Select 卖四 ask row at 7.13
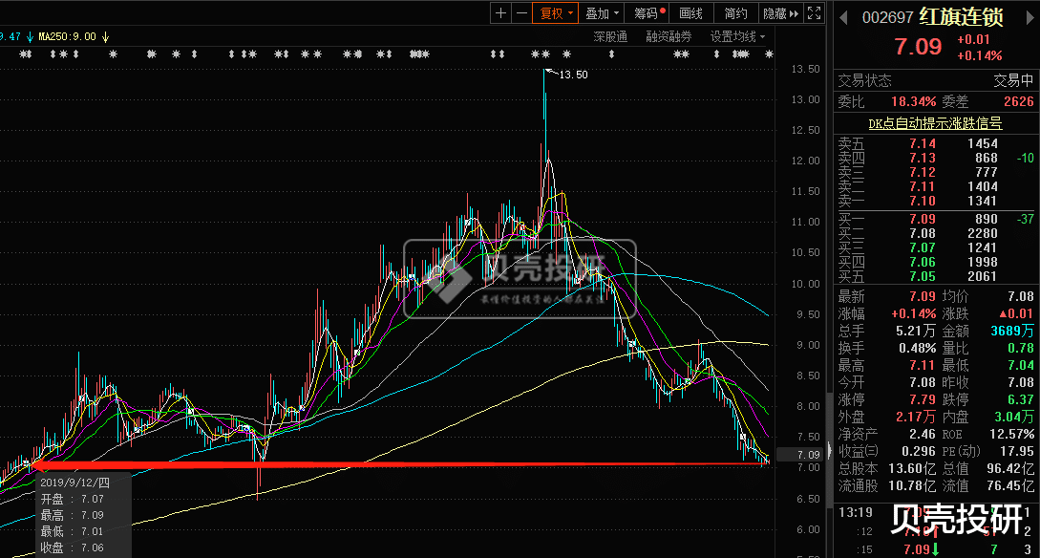Viewport: 1040px width, 558px height. (x=935, y=158)
